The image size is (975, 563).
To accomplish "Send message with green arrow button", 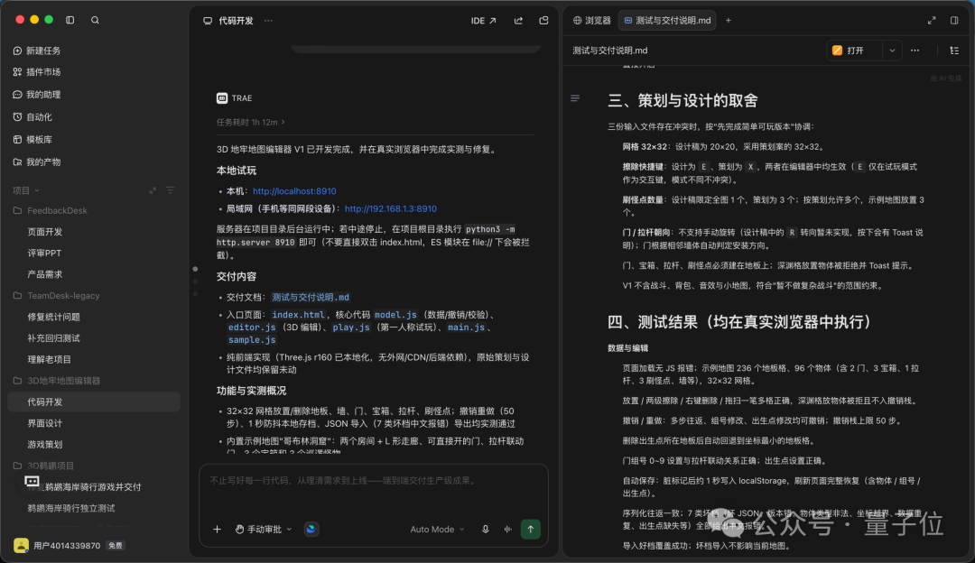I will point(531,529).
